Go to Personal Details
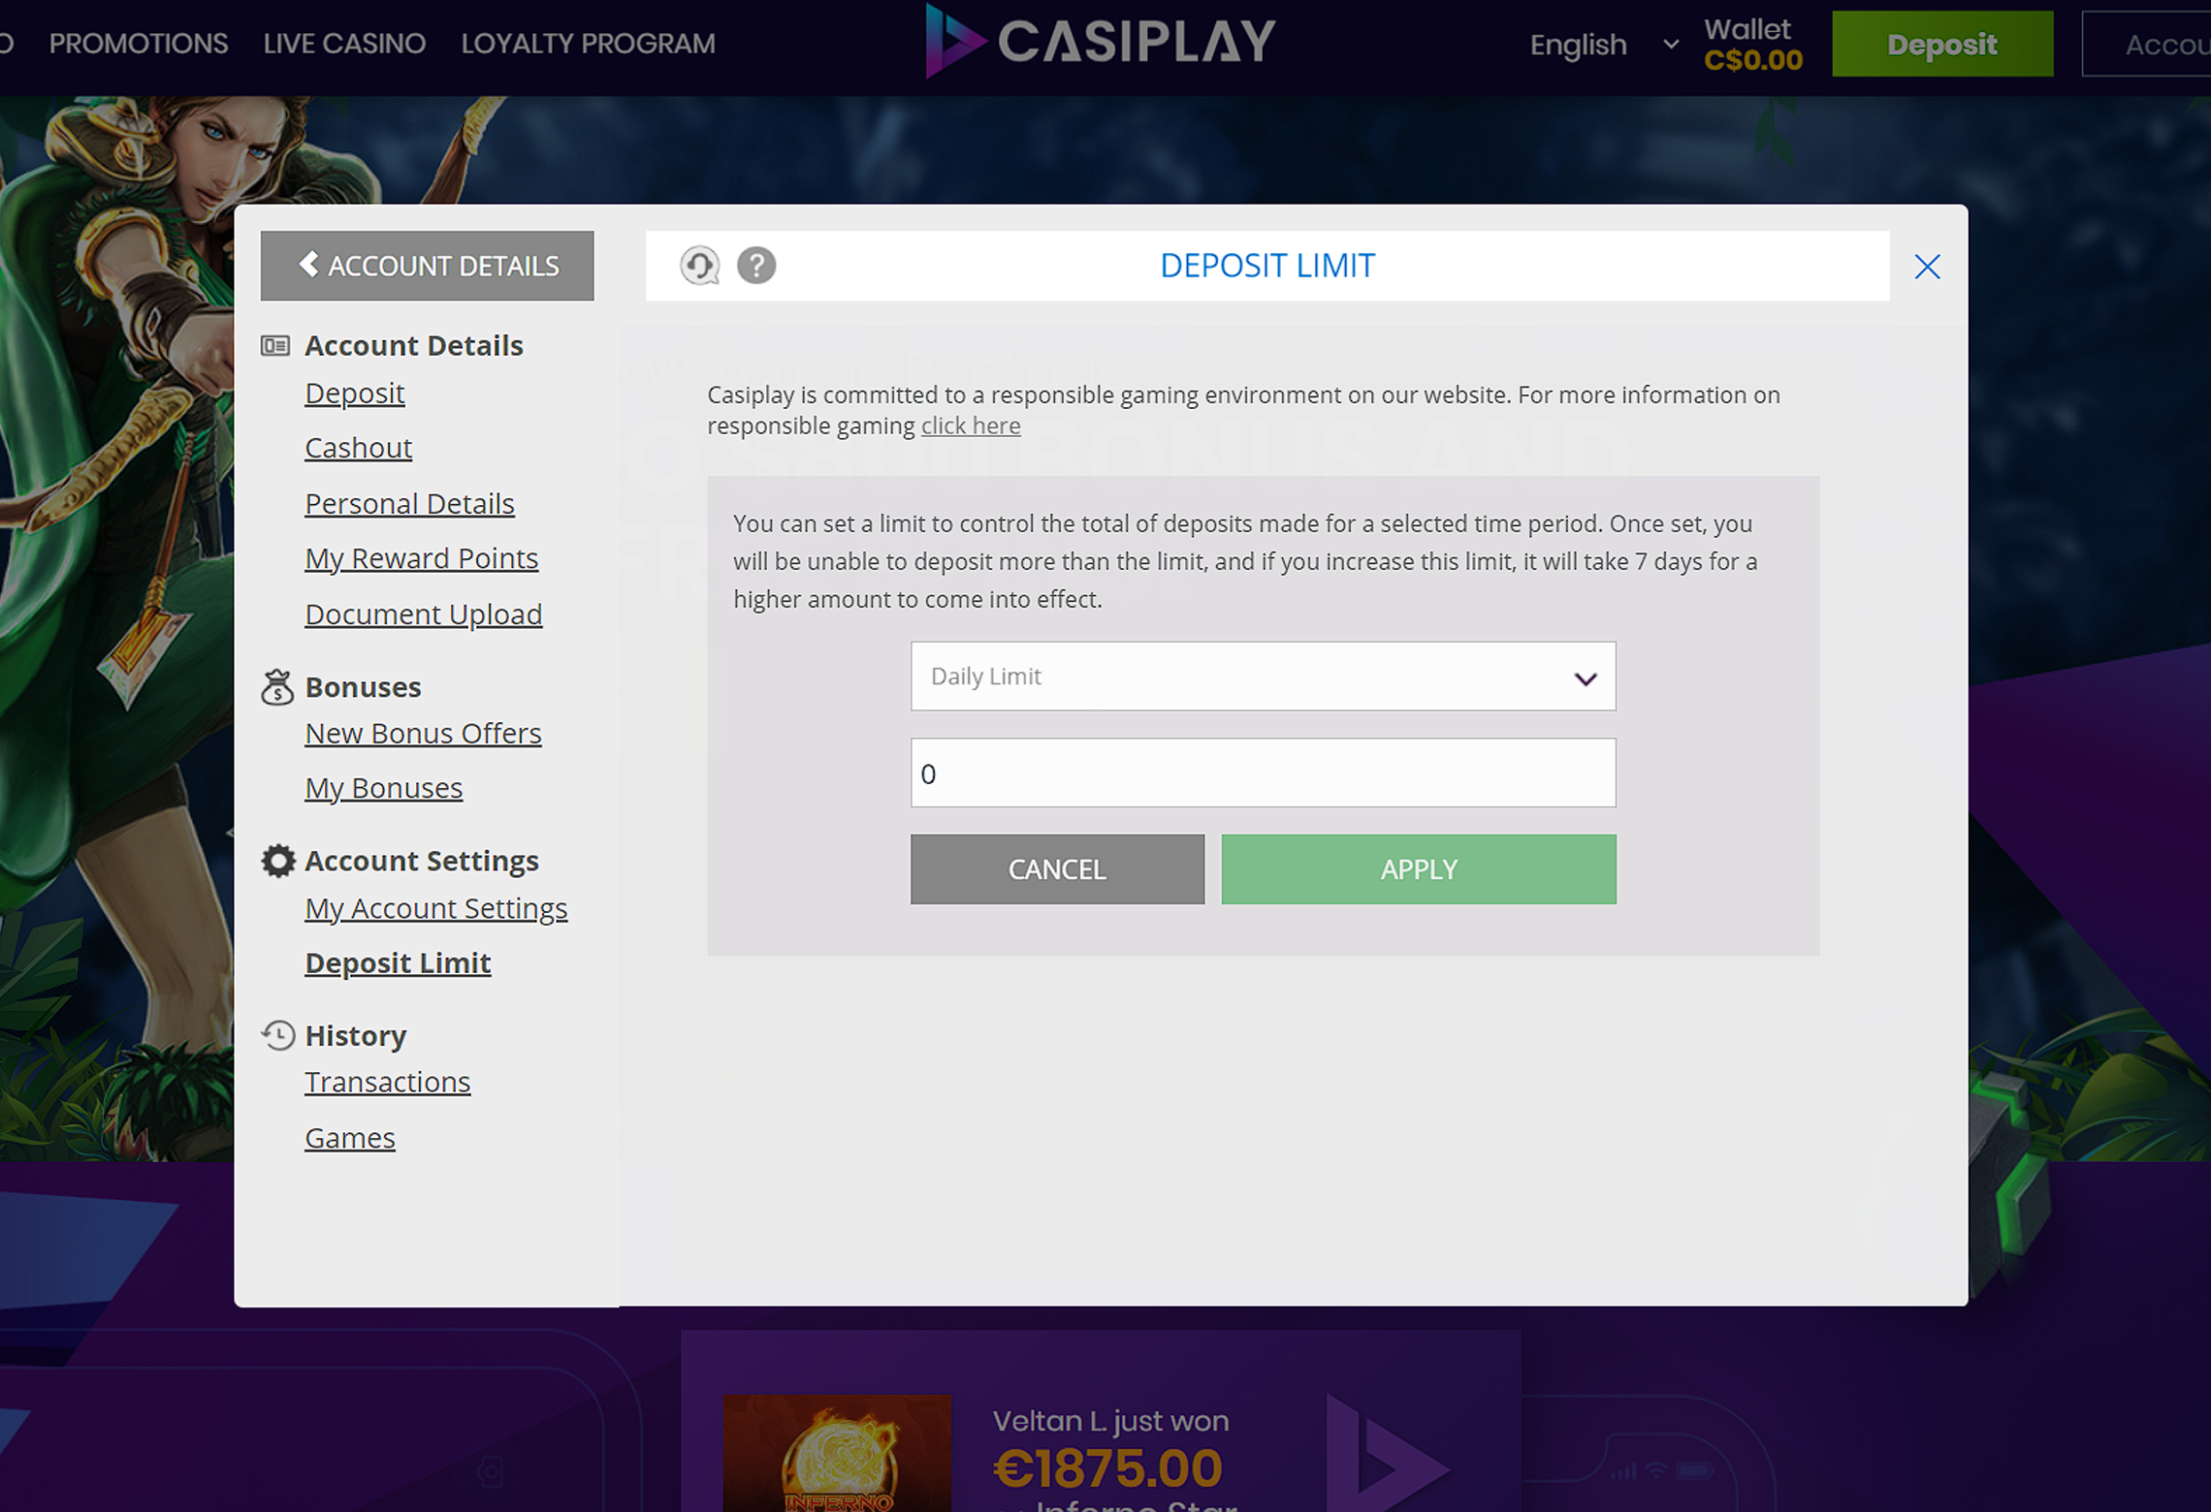Image resolution: width=2211 pixels, height=1512 pixels. [x=409, y=503]
